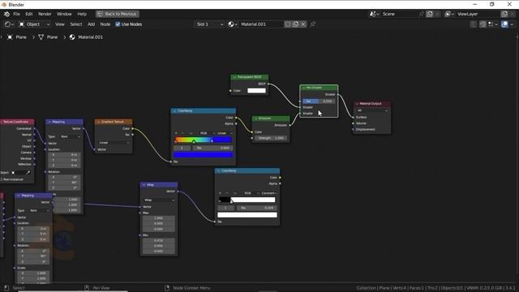Click the Back to Previous window icon

point(100,14)
